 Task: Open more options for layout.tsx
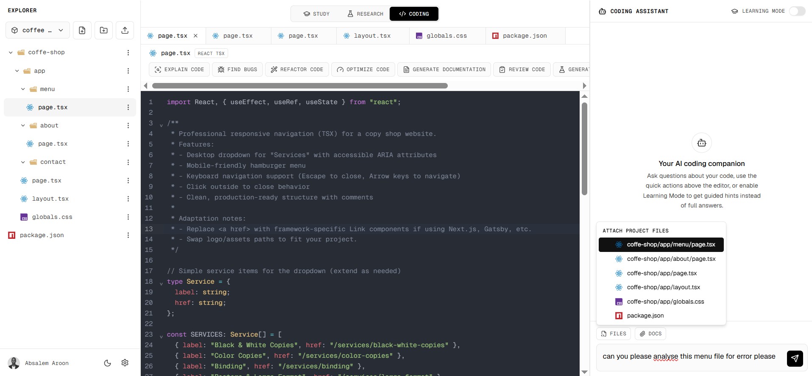pyautogui.click(x=128, y=199)
